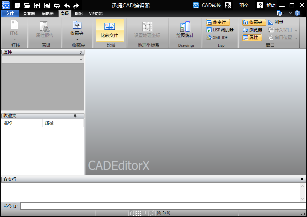Toggle the 命令行 command line panel
Image resolution: width=307 pixels, height=217 pixels.
[x=218, y=22]
